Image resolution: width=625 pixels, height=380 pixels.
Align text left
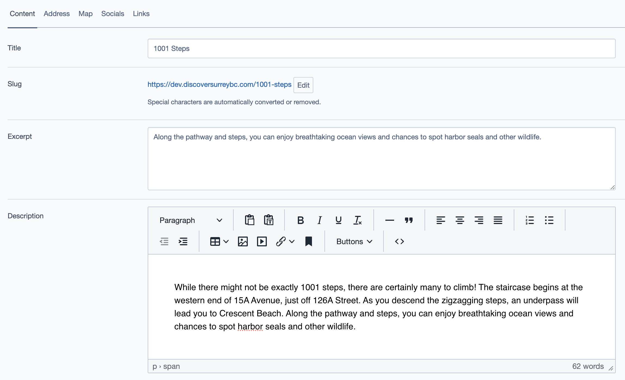[x=441, y=220]
